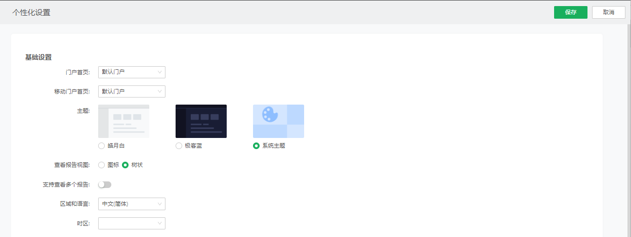Viewport: 631px width, 237px height.
Task: Click the green 保存 button
Action: [x=570, y=13]
